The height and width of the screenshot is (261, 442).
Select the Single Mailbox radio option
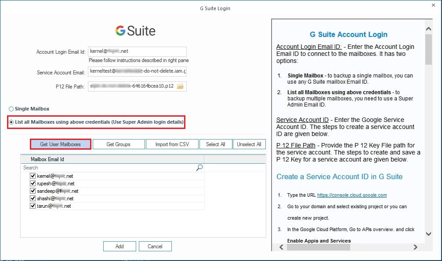pyautogui.click(x=11, y=109)
